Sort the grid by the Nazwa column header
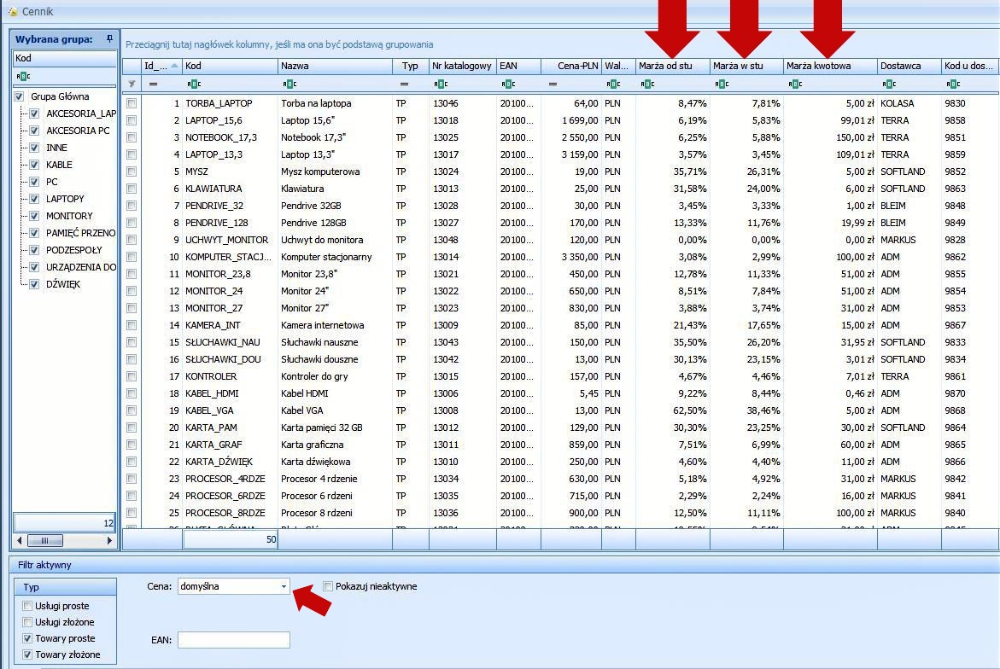1000x669 pixels. (x=336, y=66)
